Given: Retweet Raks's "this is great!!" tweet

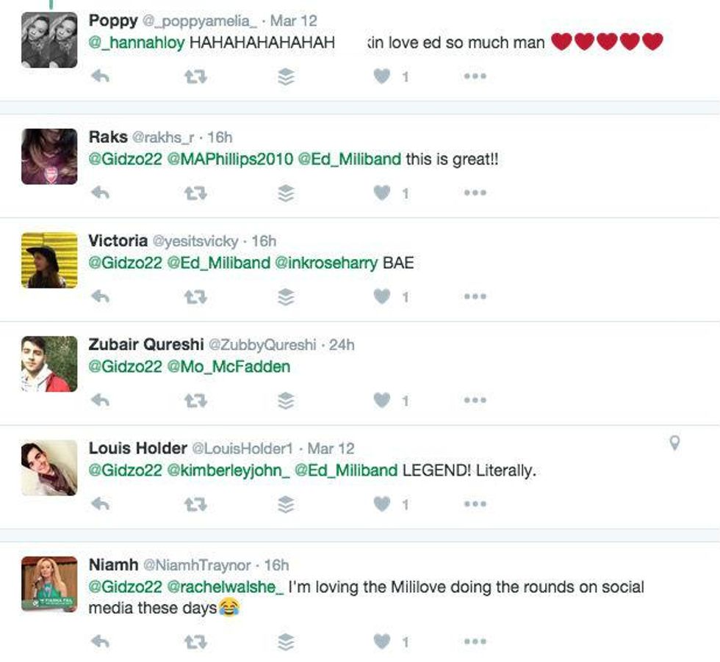Looking at the screenshot, I should (195, 193).
